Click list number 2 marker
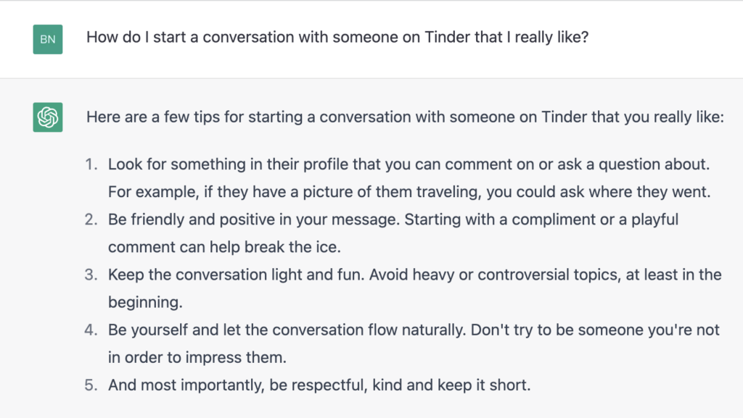 [x=91, y=220]
